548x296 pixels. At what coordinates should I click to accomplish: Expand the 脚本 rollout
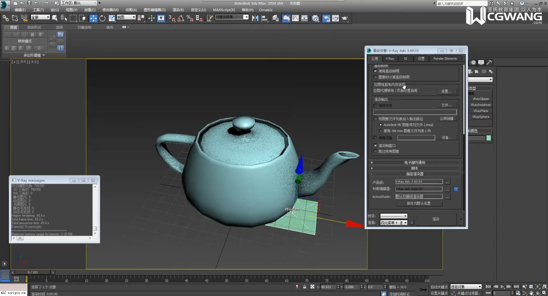415,168
